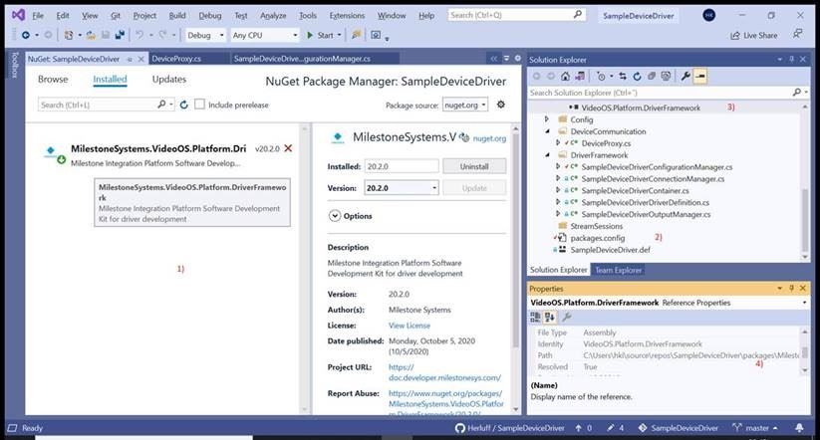The image size is (820, 440).
Task: Click the green Start play icon
Action: click(x=310, y=35)
